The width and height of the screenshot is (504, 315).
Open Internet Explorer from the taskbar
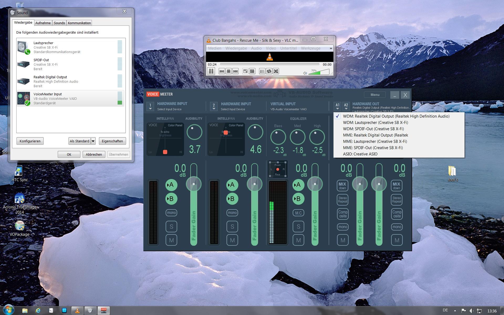coord(38,311)
